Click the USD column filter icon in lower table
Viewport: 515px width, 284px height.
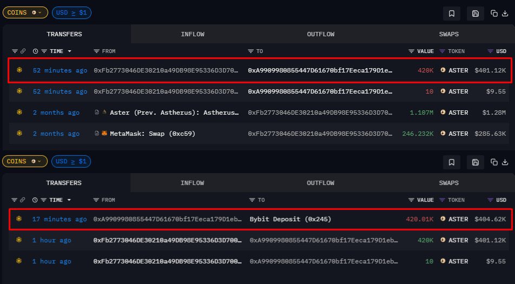tap(490, 200)
